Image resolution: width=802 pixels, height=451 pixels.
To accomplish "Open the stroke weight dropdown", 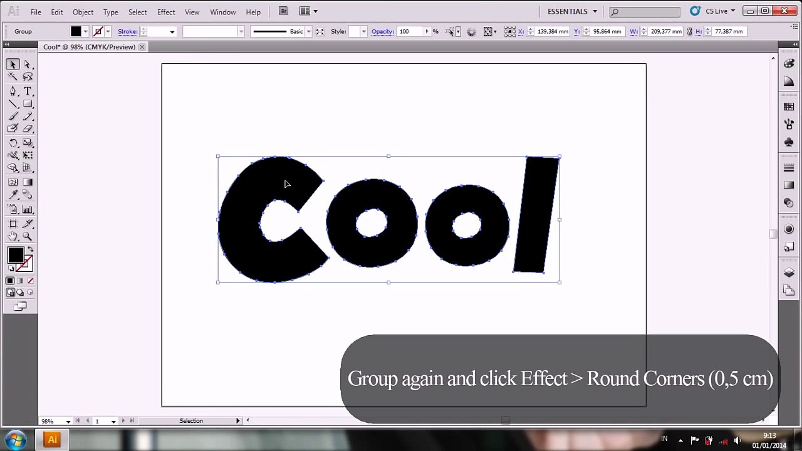I will [x=172, y=31].
